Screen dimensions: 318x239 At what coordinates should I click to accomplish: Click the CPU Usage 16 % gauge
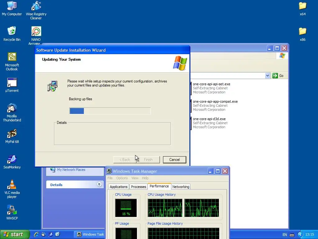(x=126, y=208)
